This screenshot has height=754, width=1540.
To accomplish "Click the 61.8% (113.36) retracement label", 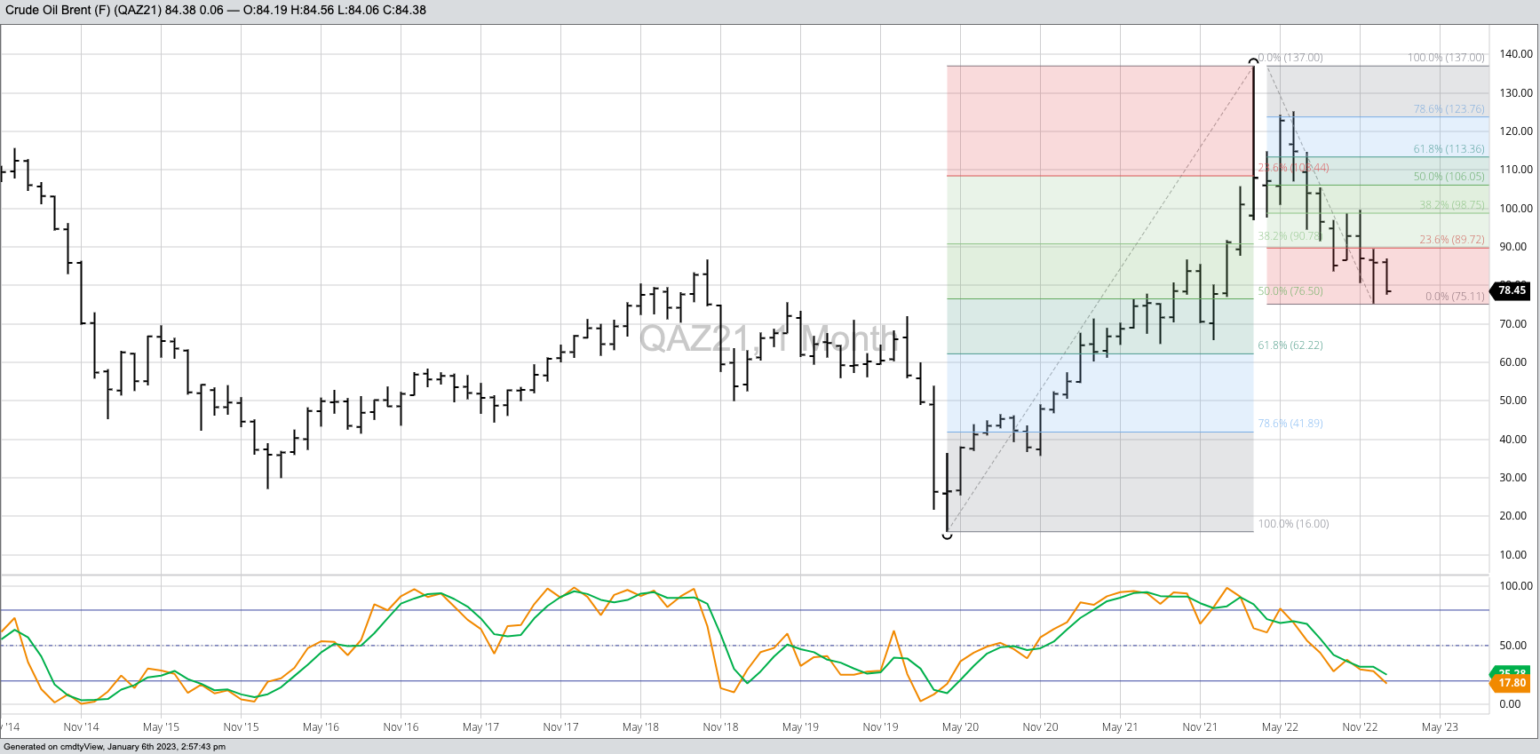I will pyautogui.click(x=1449, y=149).
